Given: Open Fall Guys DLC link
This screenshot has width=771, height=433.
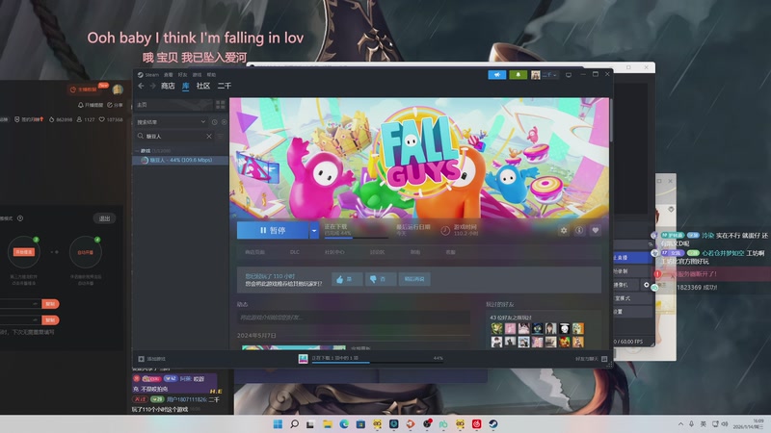Looking at the screenshot, I should (x=295, y=252).
